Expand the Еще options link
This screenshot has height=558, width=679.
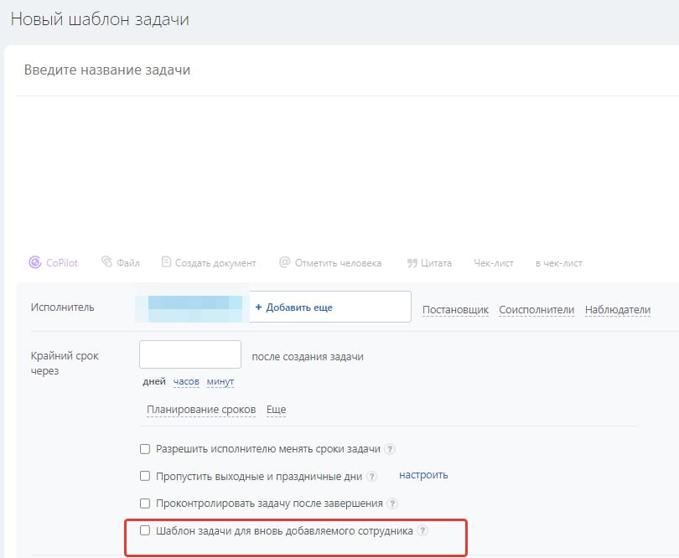(x=277, y=410)
